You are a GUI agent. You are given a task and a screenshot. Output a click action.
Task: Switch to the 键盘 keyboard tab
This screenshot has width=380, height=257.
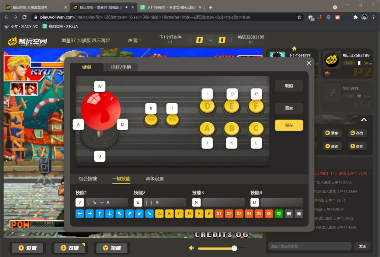pos(87,67)
